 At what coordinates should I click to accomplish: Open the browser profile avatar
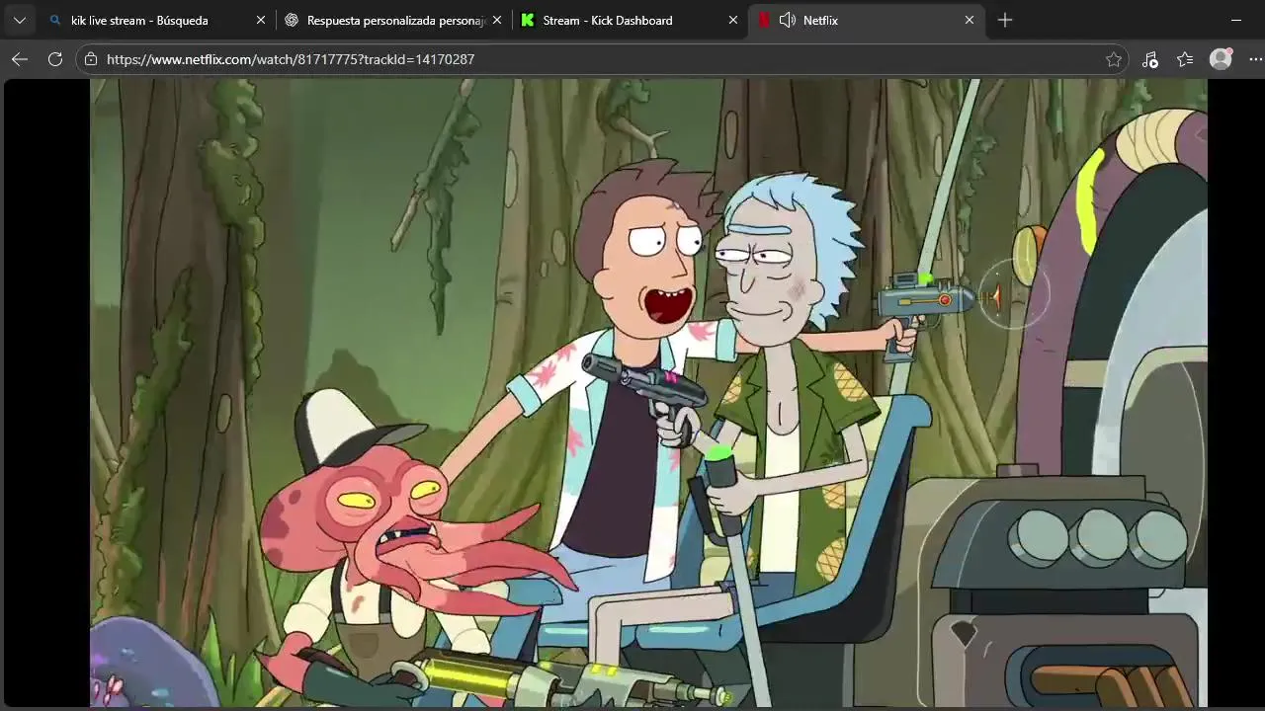click(x=1222, y=59)
